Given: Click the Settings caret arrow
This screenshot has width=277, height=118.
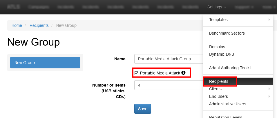Looking at the screenshot, I should pyautogui.click(x=225, y=8).
